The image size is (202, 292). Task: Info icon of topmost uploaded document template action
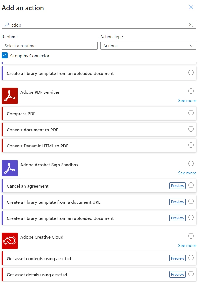[191, 73]
